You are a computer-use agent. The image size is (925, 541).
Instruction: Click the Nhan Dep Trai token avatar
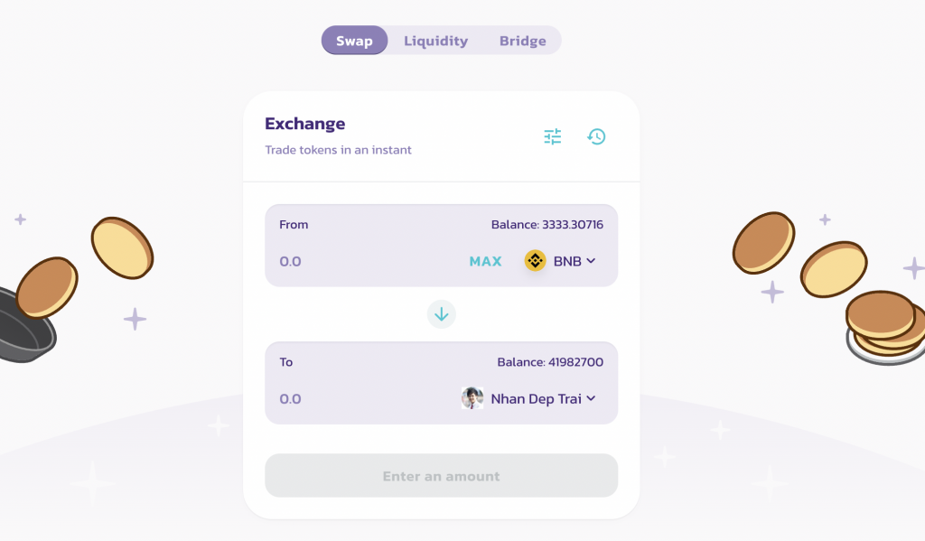[472, 399]
